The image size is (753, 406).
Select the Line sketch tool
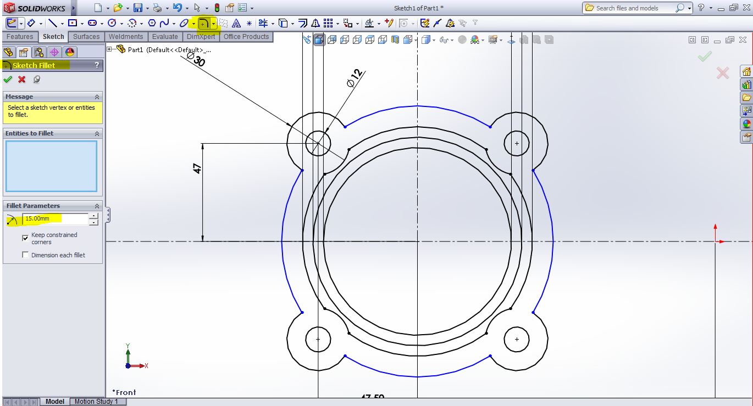point(52,23)
